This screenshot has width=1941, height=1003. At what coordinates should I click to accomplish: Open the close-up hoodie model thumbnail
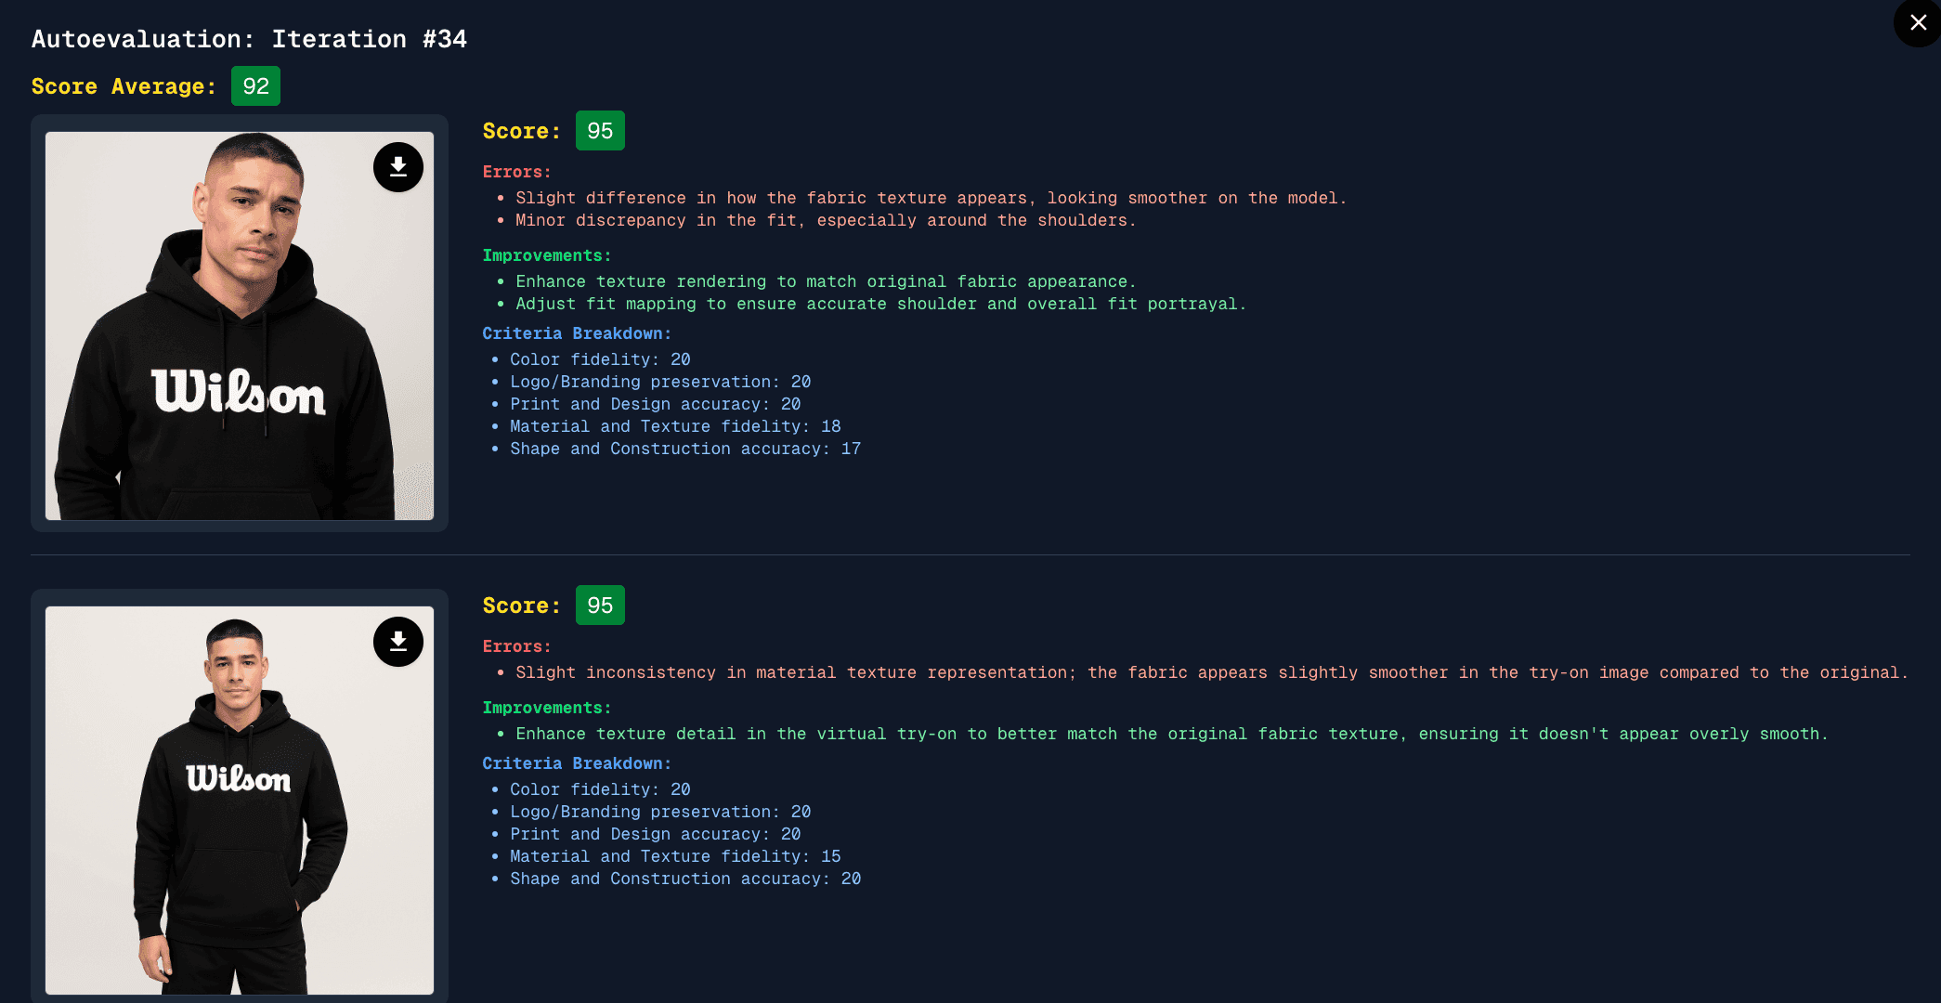click(240, 326)
